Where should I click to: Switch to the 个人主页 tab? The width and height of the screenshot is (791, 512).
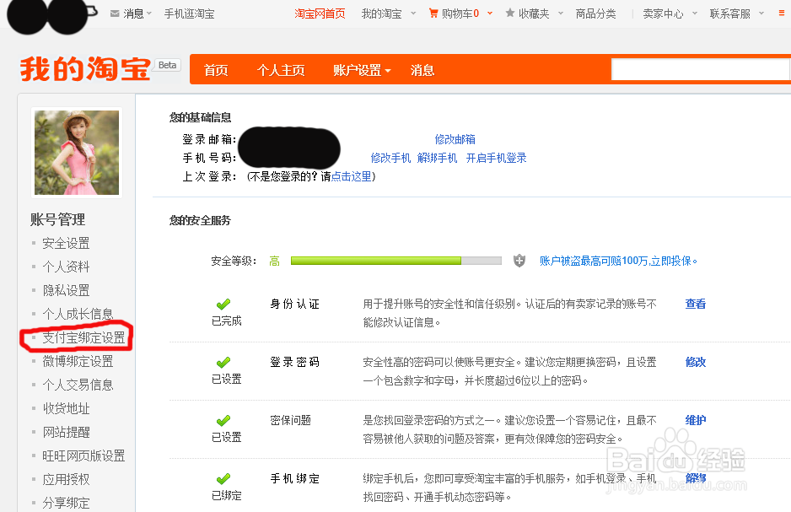point(281,70)
